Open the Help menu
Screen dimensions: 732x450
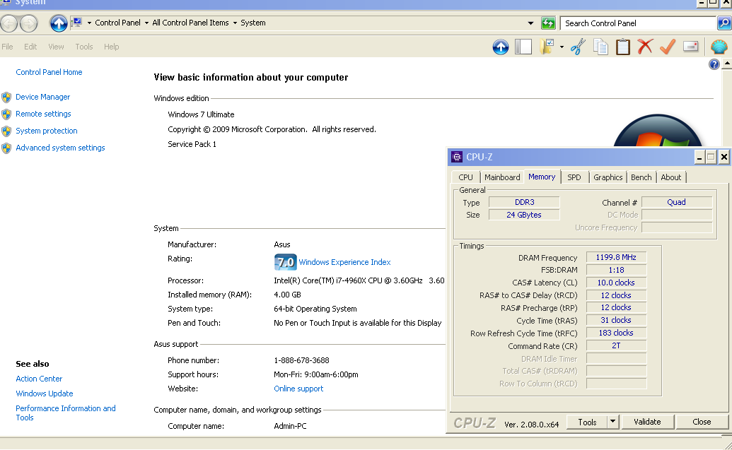click(x=112, y=47)
